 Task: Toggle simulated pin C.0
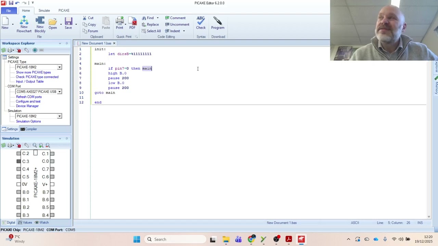pos(52,161)
